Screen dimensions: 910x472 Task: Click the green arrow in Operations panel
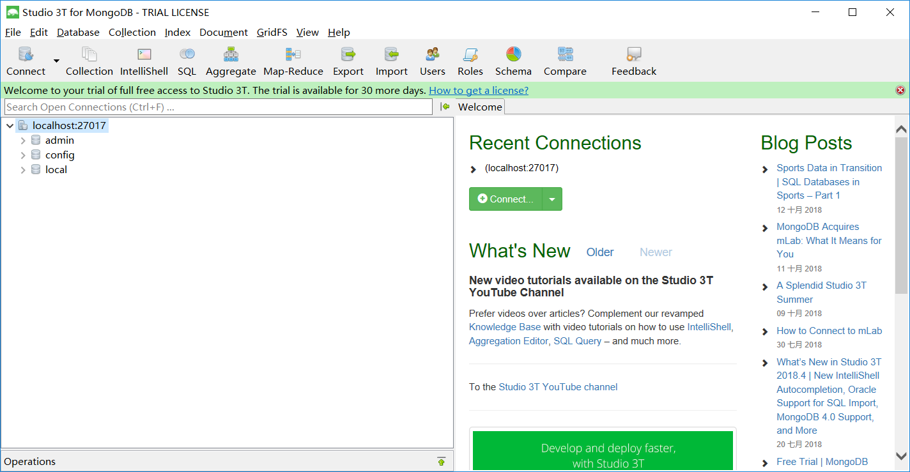point(441,462)
